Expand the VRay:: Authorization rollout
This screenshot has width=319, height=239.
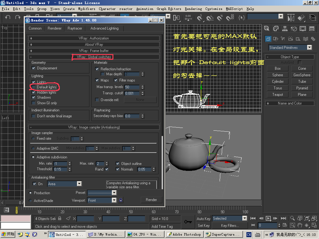(x=94, y=38)
